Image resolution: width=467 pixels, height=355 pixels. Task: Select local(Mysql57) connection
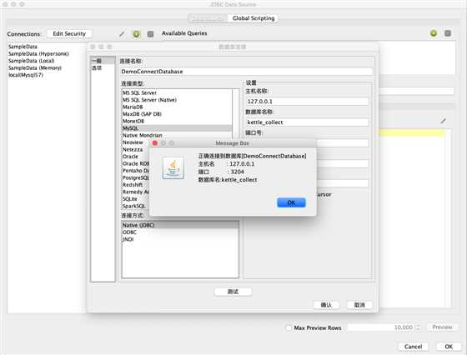tap(26, 75)
